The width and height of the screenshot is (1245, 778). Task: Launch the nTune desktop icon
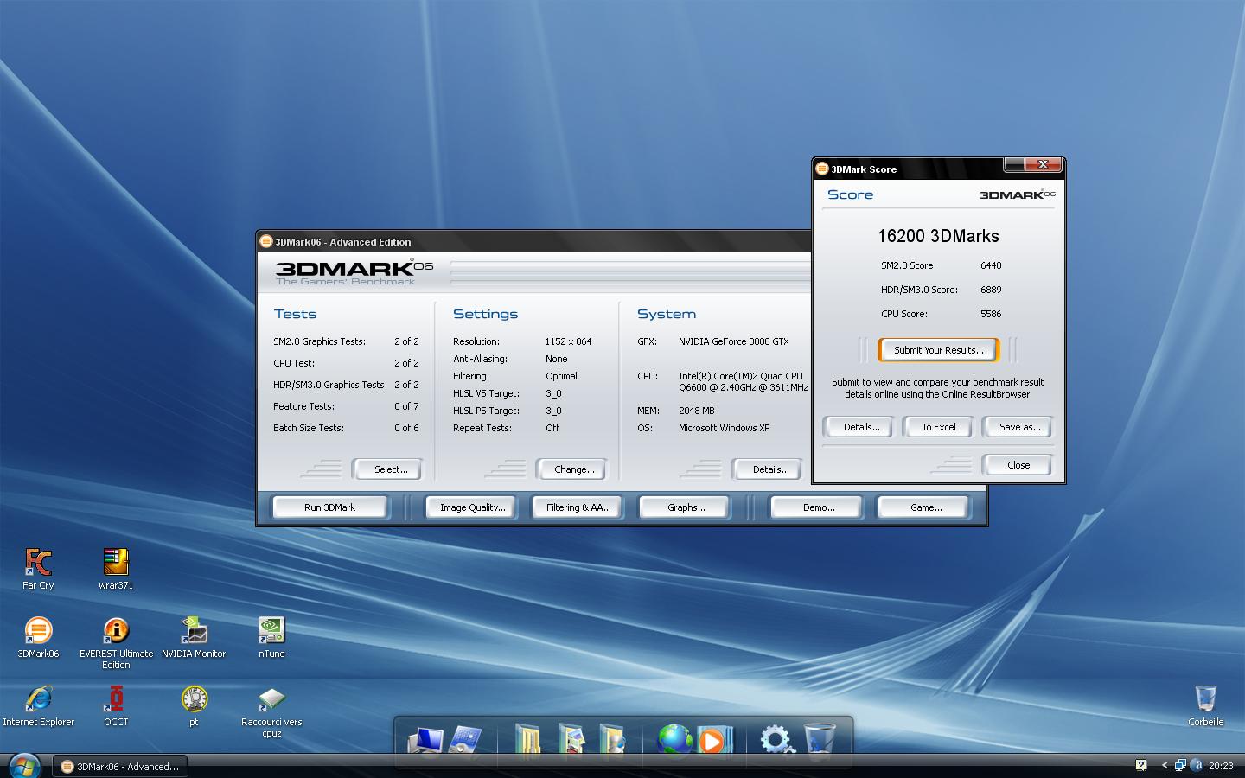pos(271,636)
